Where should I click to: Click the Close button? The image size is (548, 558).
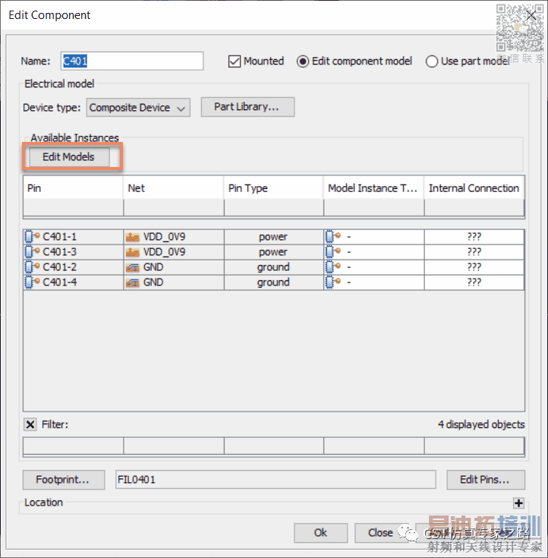coord(381,533)
